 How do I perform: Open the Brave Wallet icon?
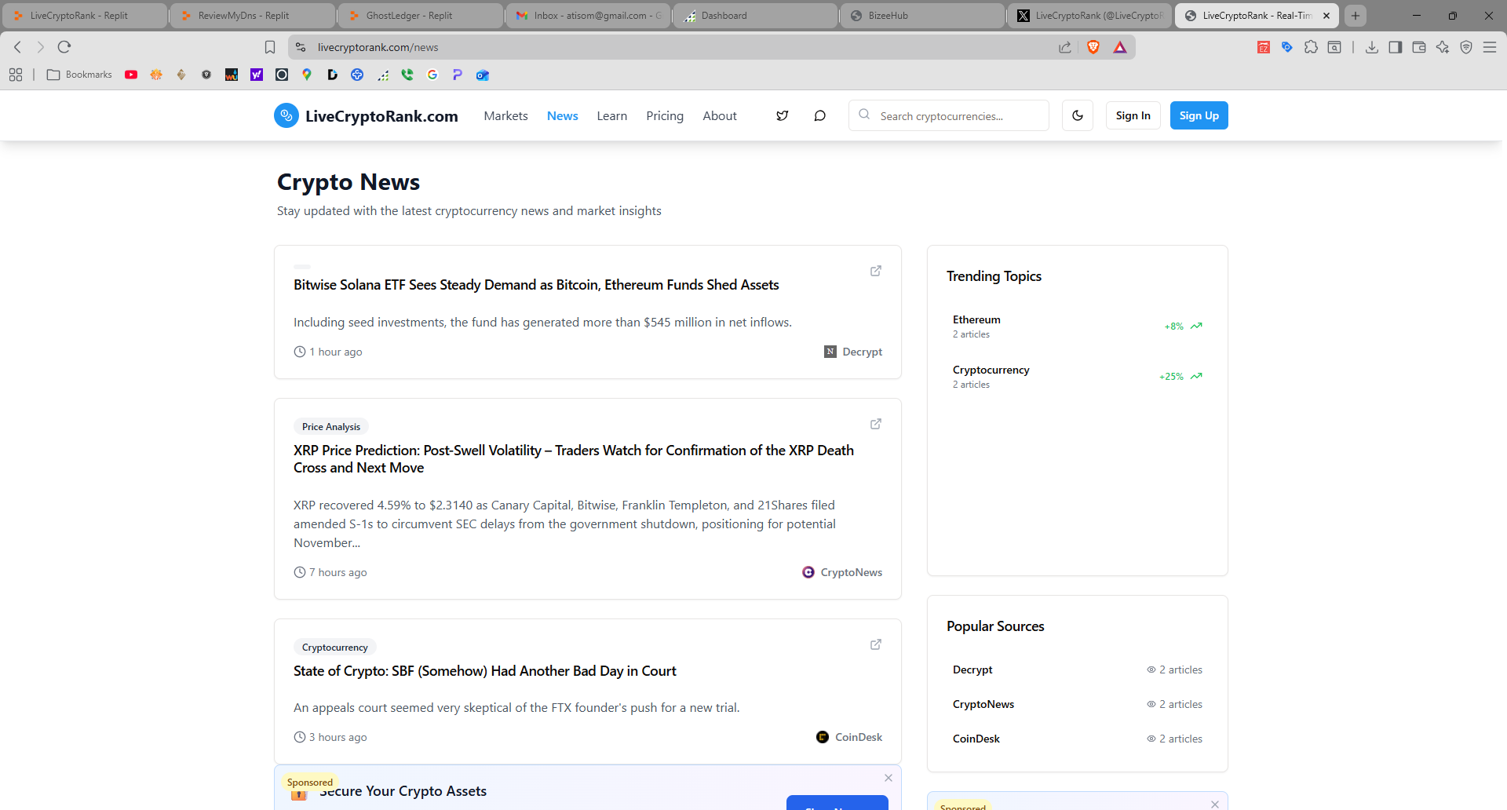click(1419, 47)
